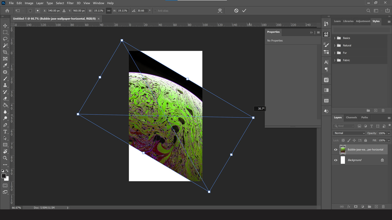This screenshot has height=220, width=392.
Task: Toggle relative positioning triangle icon
Action: (64, 11)
